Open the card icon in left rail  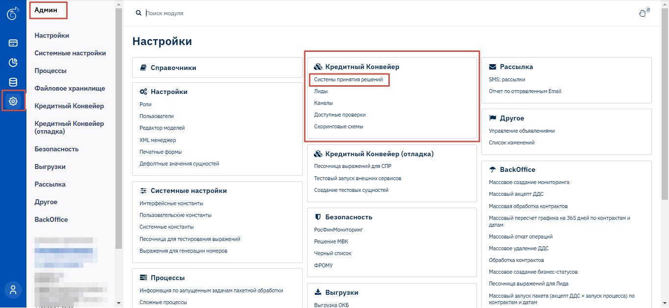[x=13, y=43]
